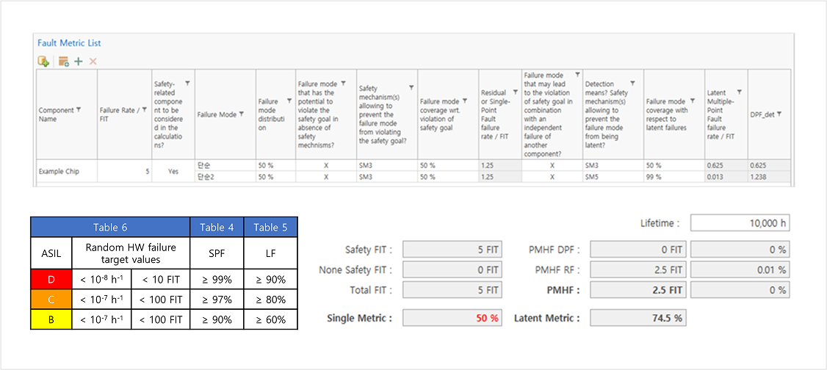Click the Table 6 header cell

point(110,227)
